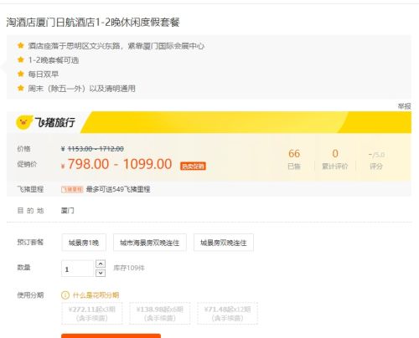Click the quantity input field
419x338 pixels.
pos(77,269)
